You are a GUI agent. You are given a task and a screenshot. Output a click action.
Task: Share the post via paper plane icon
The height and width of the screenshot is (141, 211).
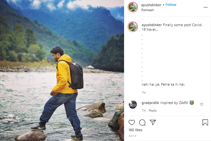click(153, 122)
